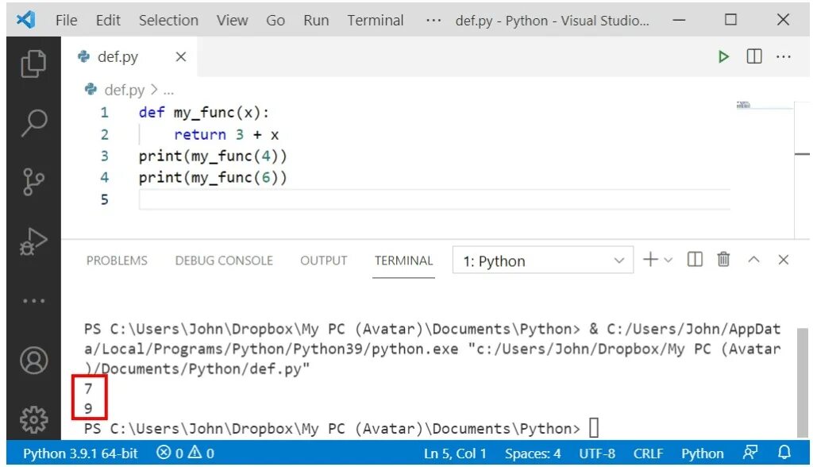The width and height of the screenshot is (813, 467).
Task: Select Python 3.9.1 64-bit interpreter
Action: point(80,453)
